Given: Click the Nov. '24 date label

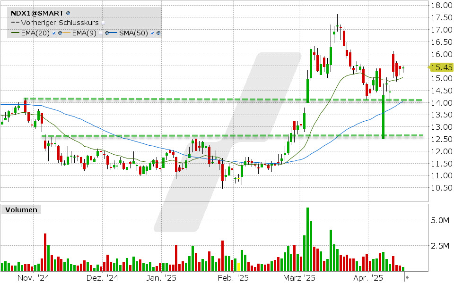Looking at the screenshot, I should pyautogui.click(x=33, y=278).
